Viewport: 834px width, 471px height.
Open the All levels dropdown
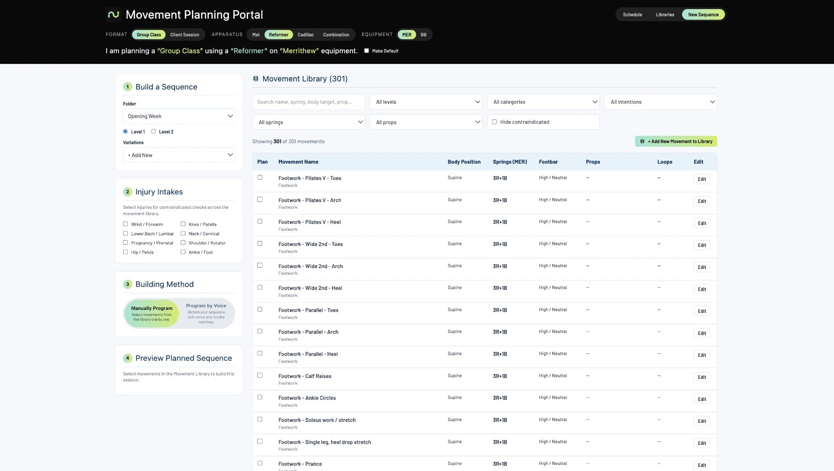tap(426, 102)
